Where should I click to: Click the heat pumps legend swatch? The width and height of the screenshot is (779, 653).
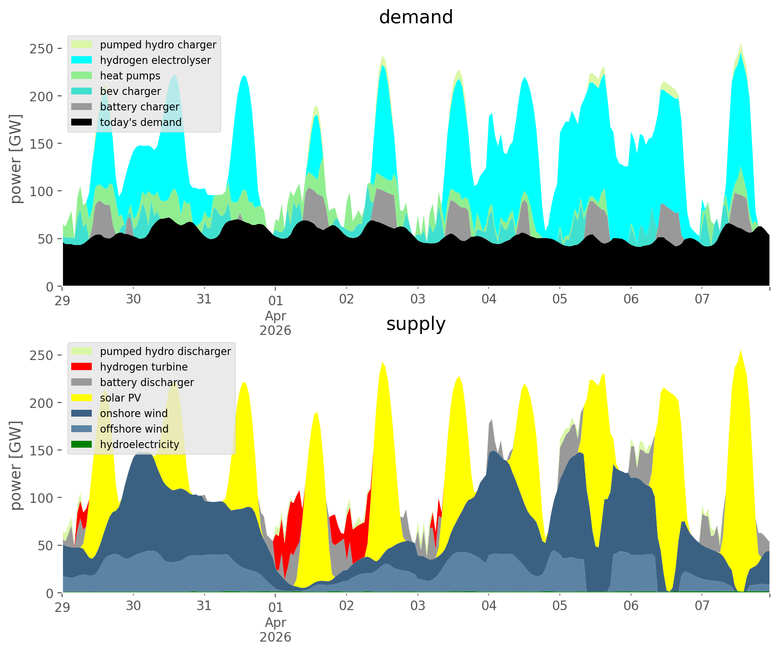click(82, 76)
